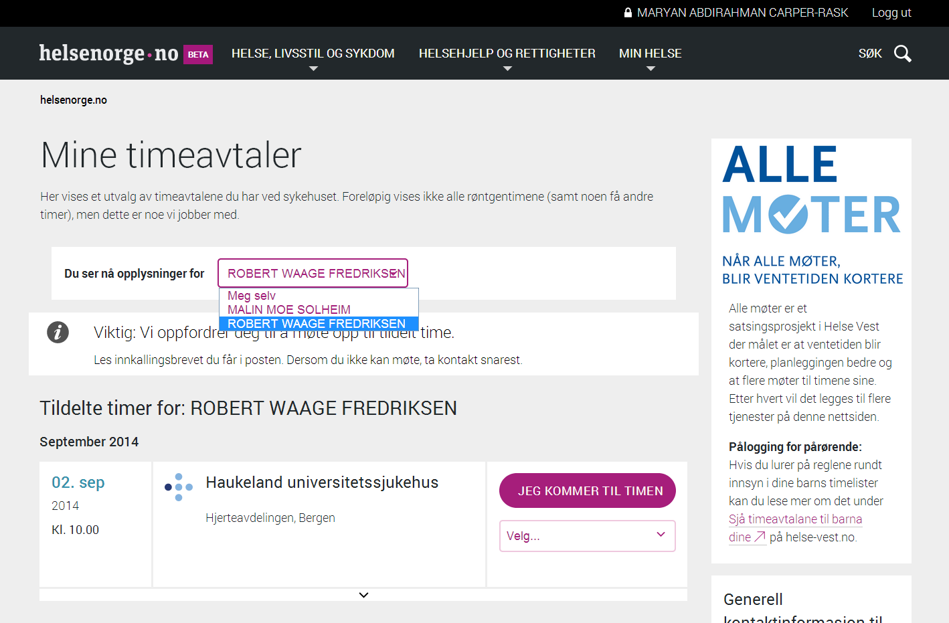Viewport: 949px width, 623px height.
Task: Click the 'Mine timeavtaler' page heading
Action: click(171, 155)
